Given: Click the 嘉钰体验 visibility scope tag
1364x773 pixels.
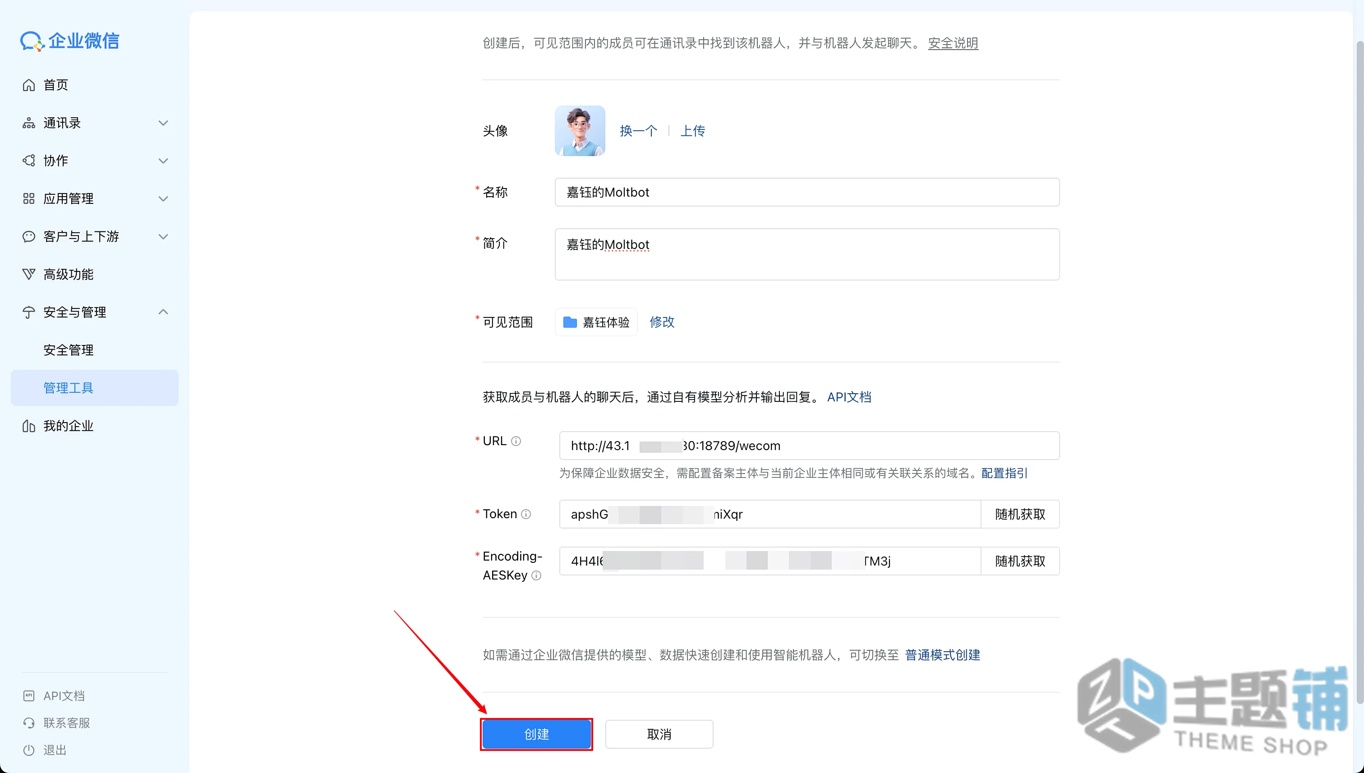Looking at the screenshot, I should 596,322.
